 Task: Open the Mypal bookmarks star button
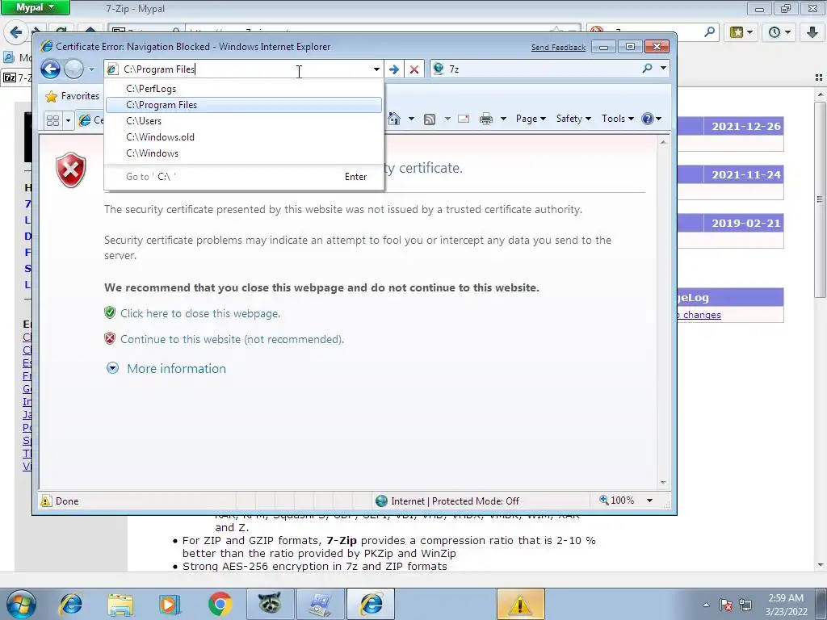point(741,32)
